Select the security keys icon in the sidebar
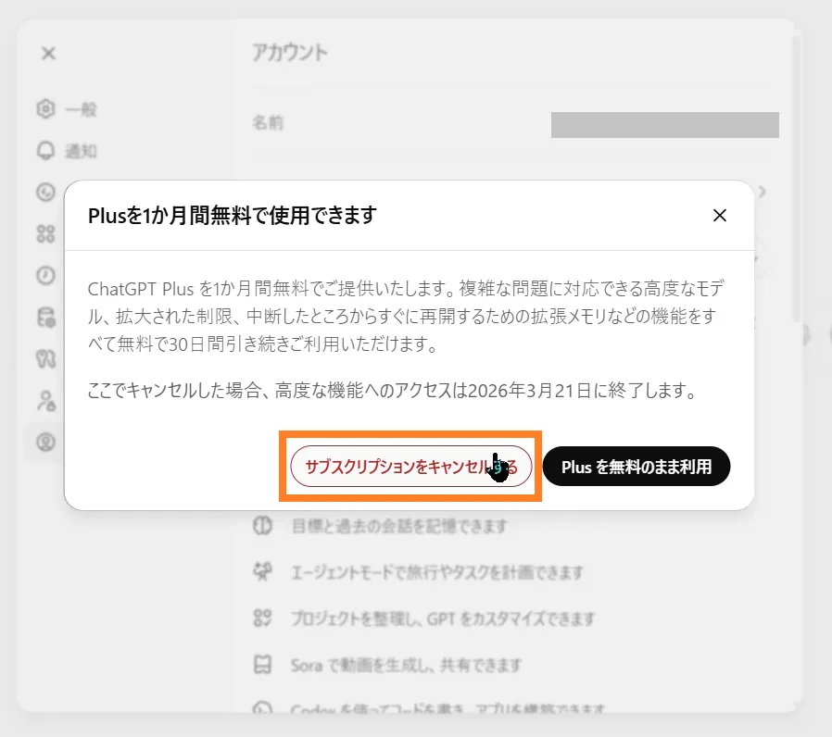 pyautogui.click(x=45, y=359)
